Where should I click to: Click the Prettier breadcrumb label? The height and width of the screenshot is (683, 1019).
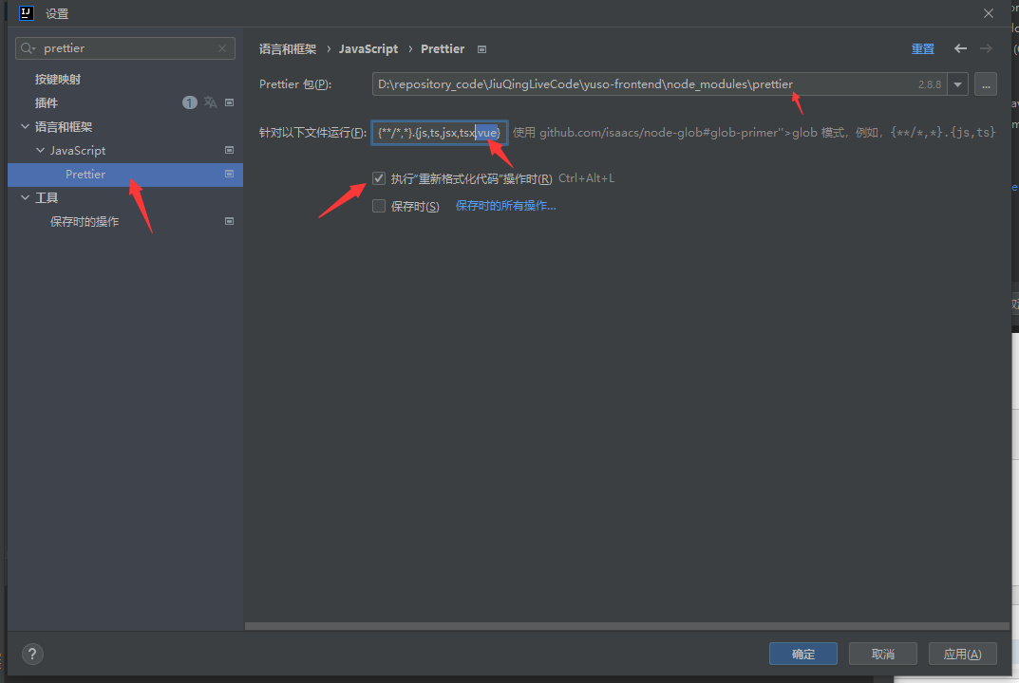(443, 48)
